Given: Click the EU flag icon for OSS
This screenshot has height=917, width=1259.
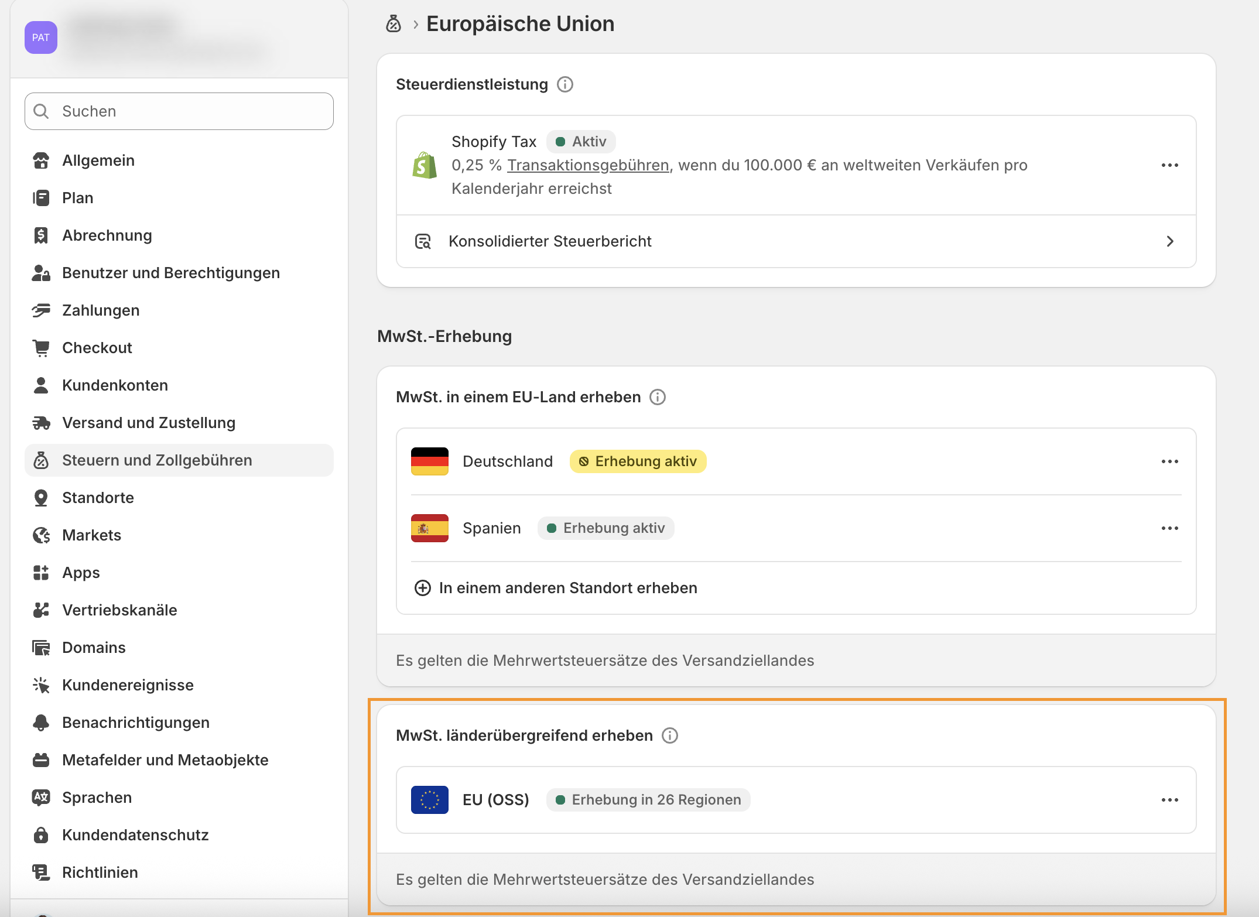Looking at the screenshot, I should [430, 800].
